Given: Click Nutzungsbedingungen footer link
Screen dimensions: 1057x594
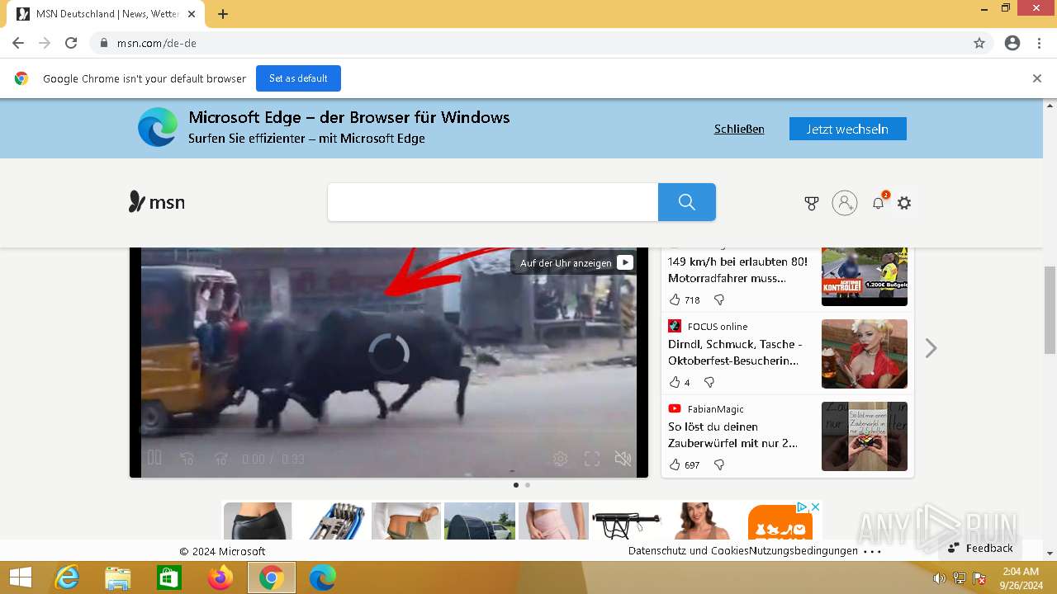Looking at the screenshot, I should 803,551.
